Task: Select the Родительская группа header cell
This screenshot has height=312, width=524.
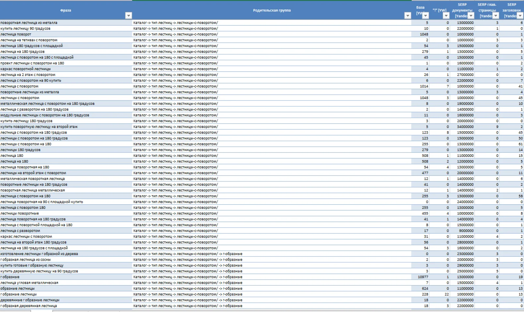Action: tap(271, 10)
